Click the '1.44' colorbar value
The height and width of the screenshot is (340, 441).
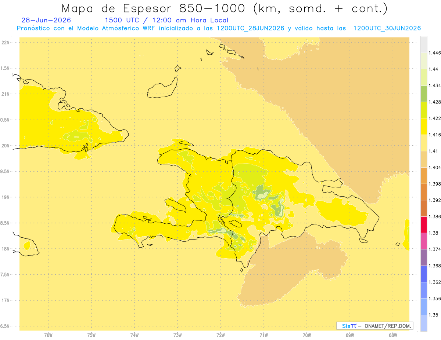(434, 69)
